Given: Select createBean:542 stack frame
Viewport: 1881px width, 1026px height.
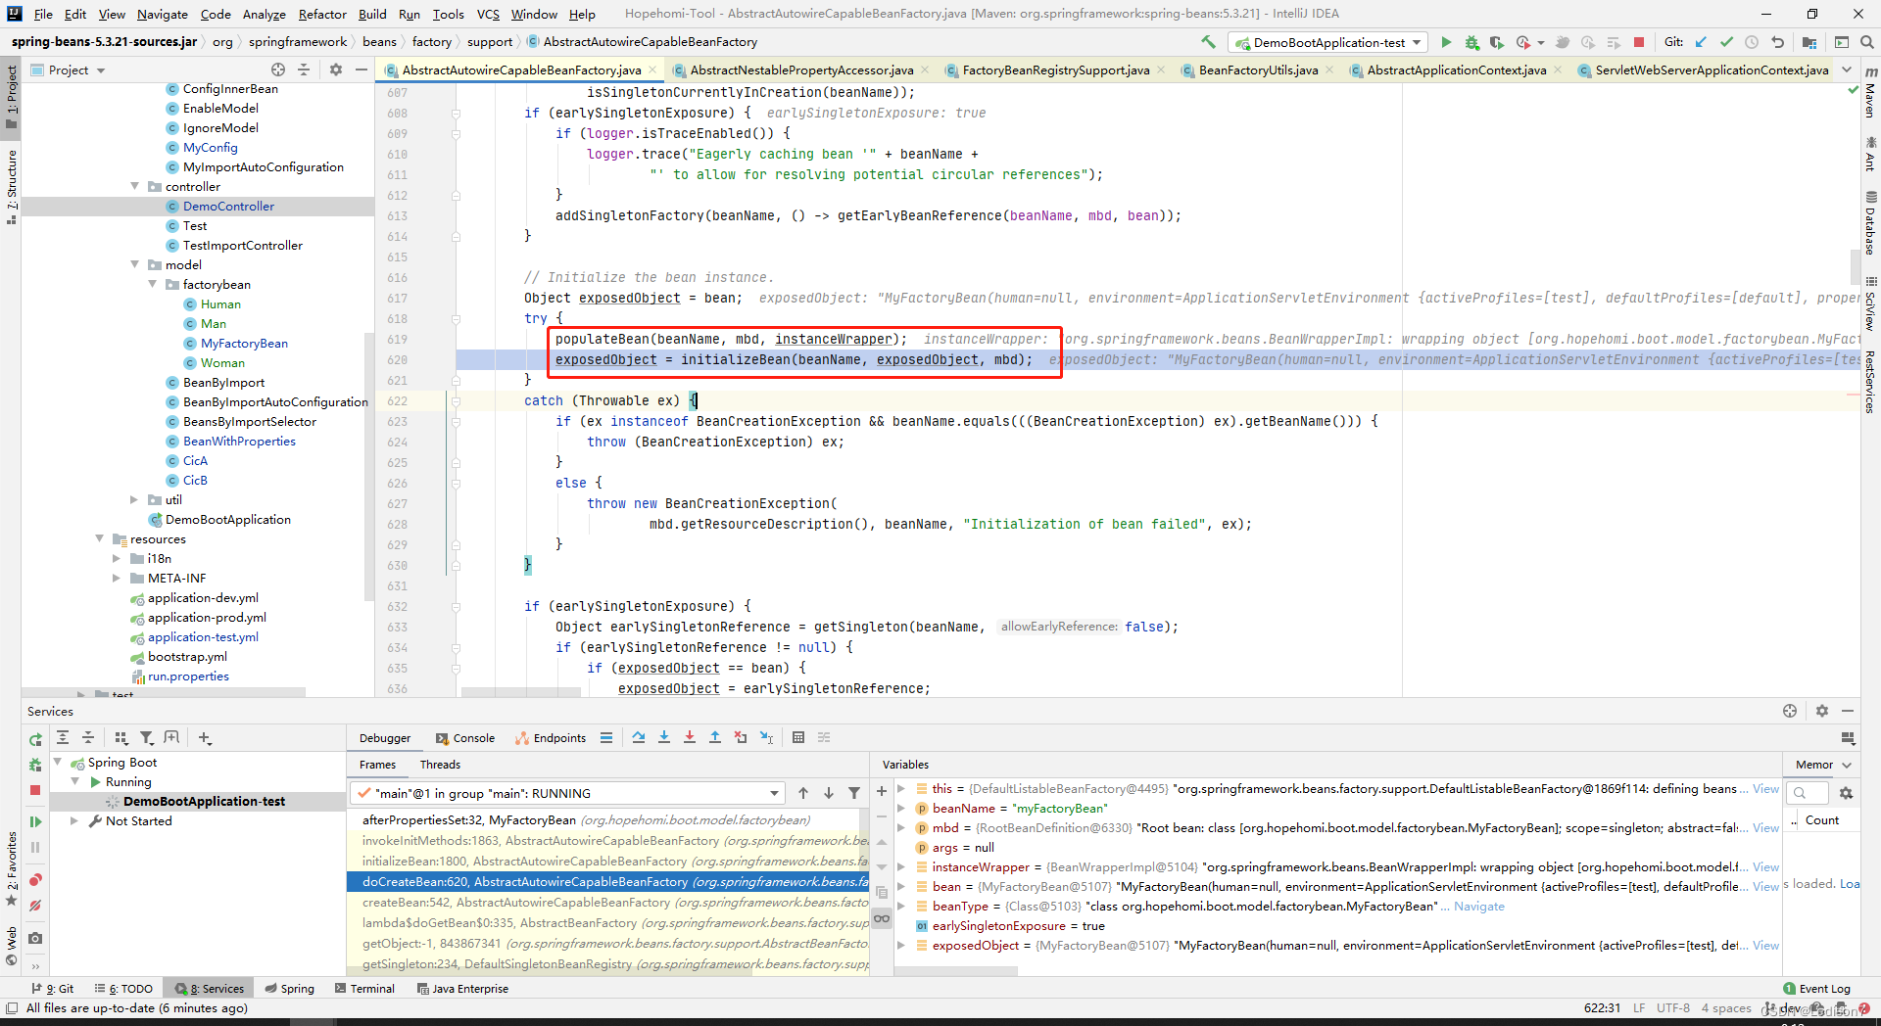Looking at the screenshot, I should (607, 902).
